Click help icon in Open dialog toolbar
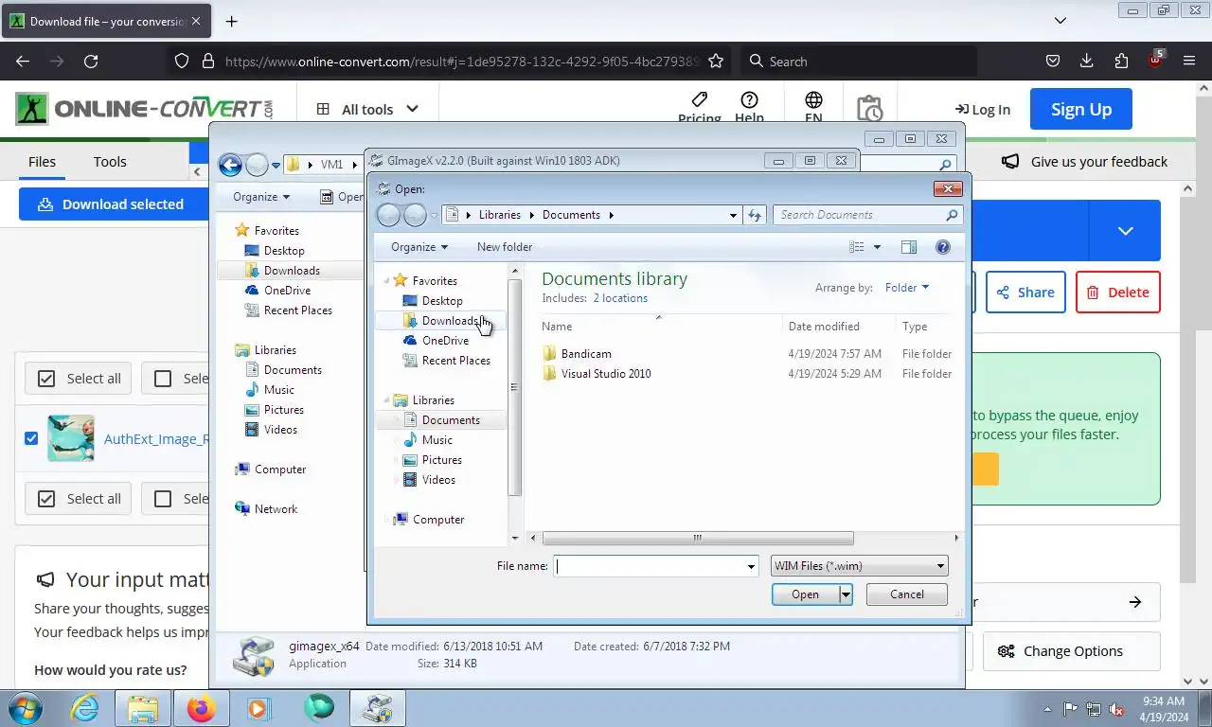 [x=942, y=247]
